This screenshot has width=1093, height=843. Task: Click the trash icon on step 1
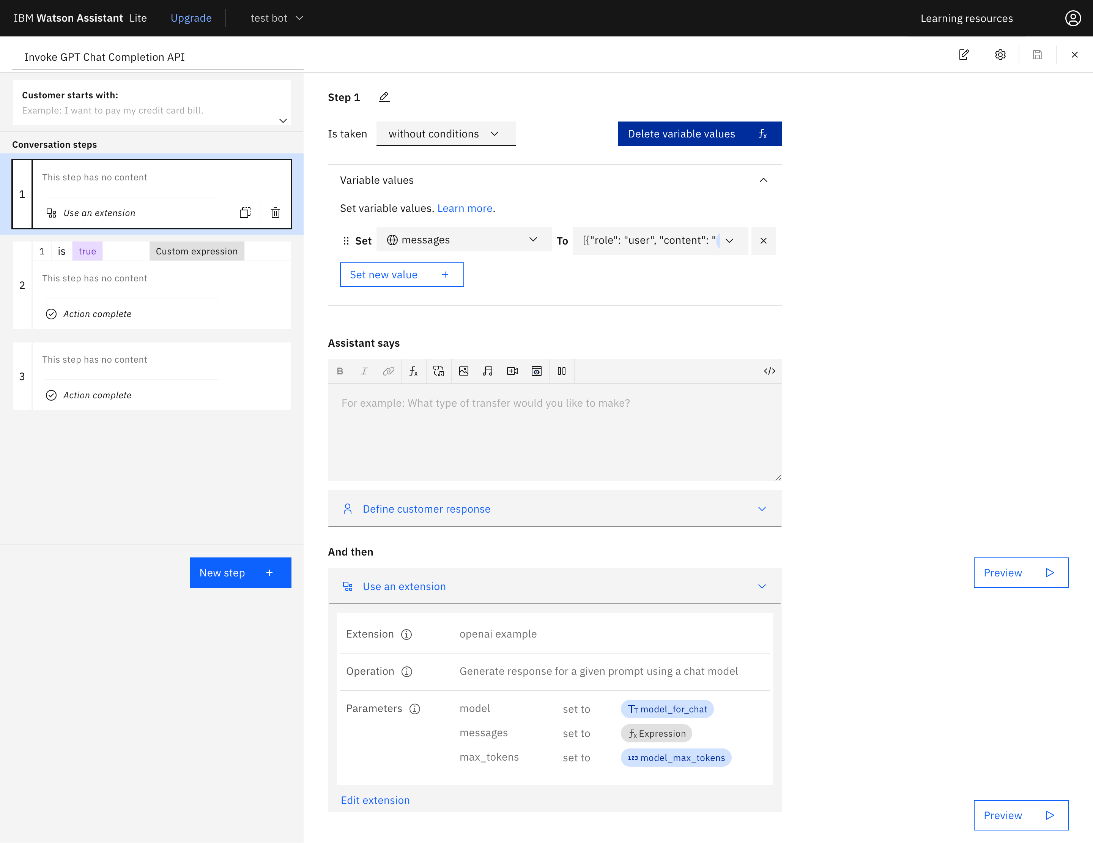coord(275,213)
